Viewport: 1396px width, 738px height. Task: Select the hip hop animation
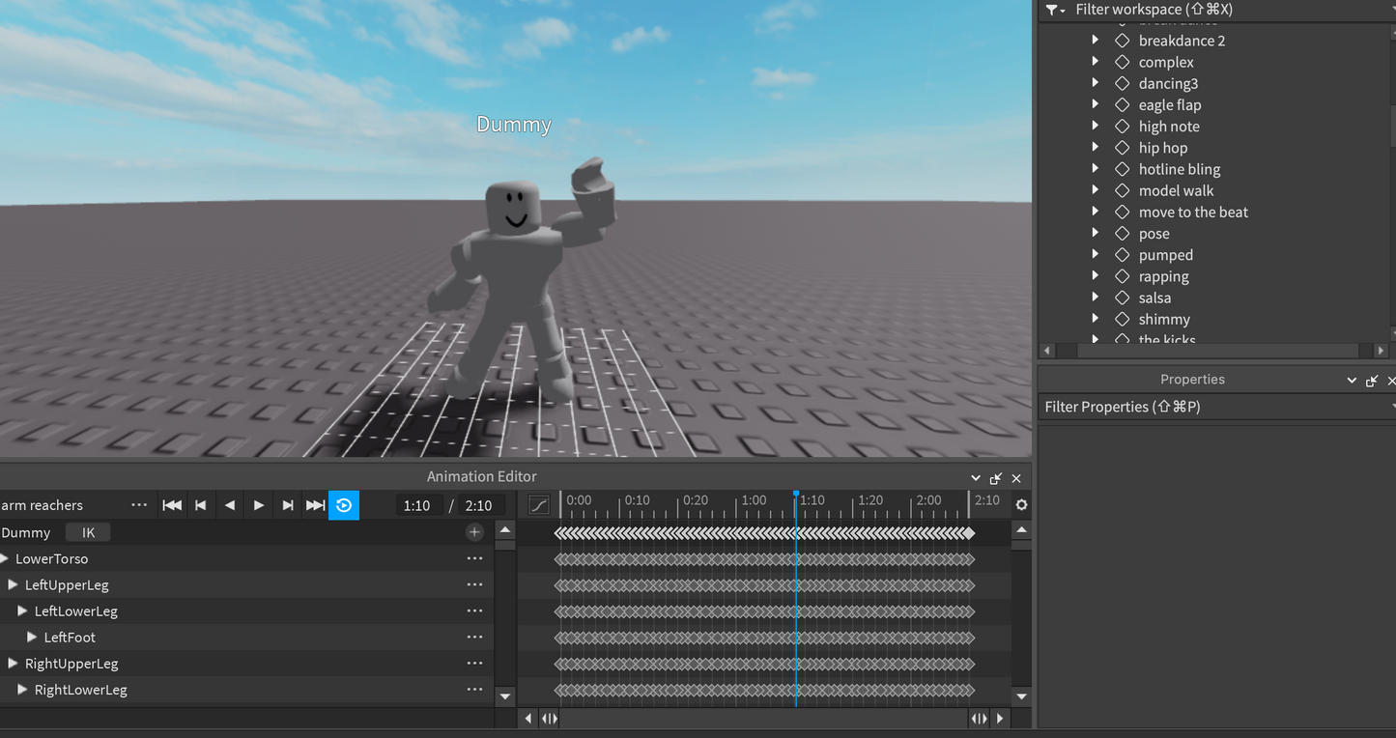tap(1163, 148)
